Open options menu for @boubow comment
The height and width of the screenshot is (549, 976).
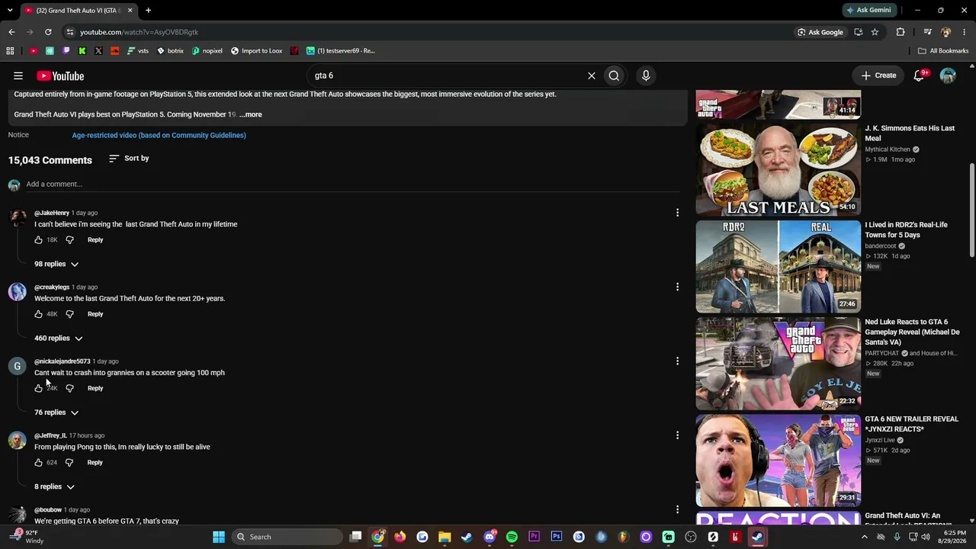[677, 509]
